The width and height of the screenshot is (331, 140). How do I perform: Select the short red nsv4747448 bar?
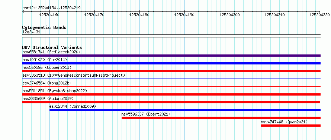pos(291,126)
